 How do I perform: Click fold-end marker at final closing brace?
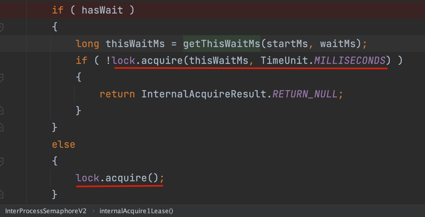coord(1,194)
